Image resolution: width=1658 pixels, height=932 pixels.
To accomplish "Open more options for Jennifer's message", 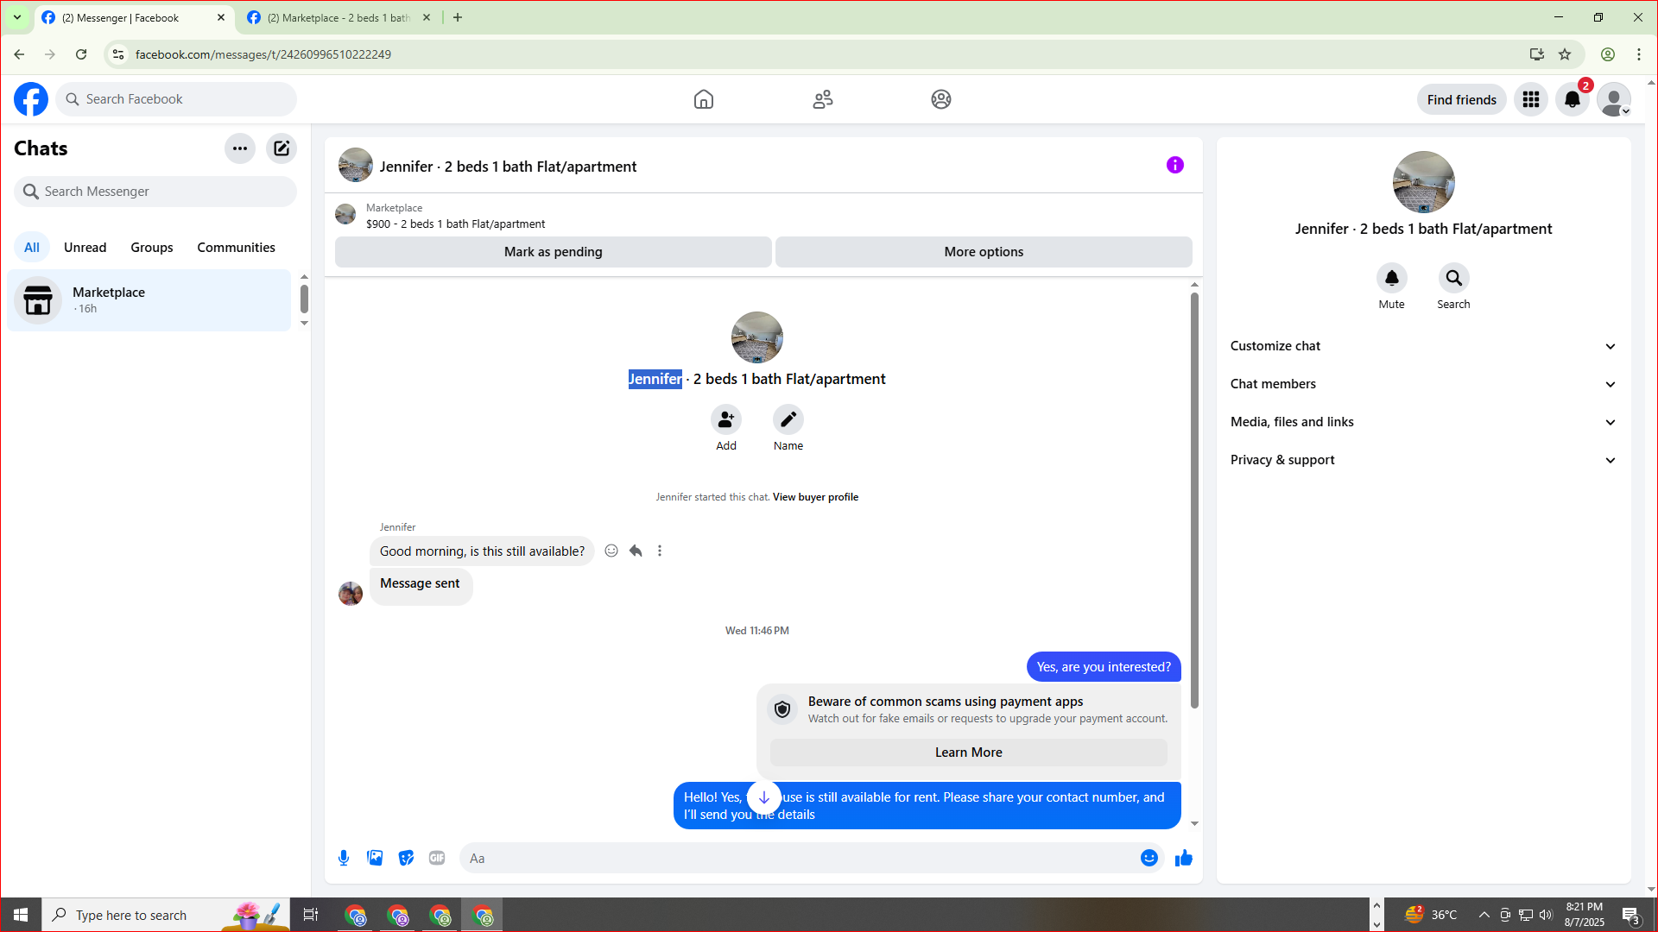I will pyautogui.click(x=660, y=551).
